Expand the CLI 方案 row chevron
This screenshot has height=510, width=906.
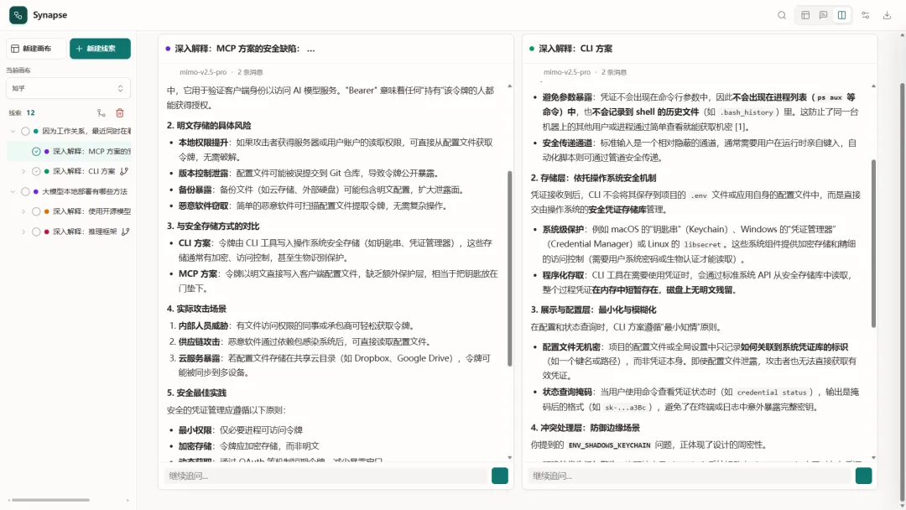click(x=23, y=172)
